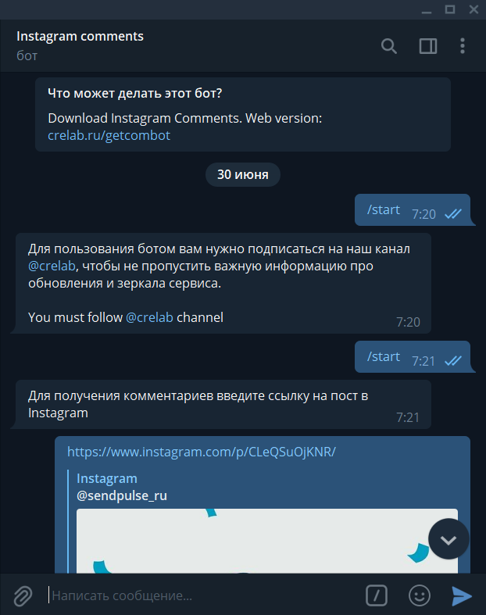Open the three-dot chat options menu

point(463,46)
